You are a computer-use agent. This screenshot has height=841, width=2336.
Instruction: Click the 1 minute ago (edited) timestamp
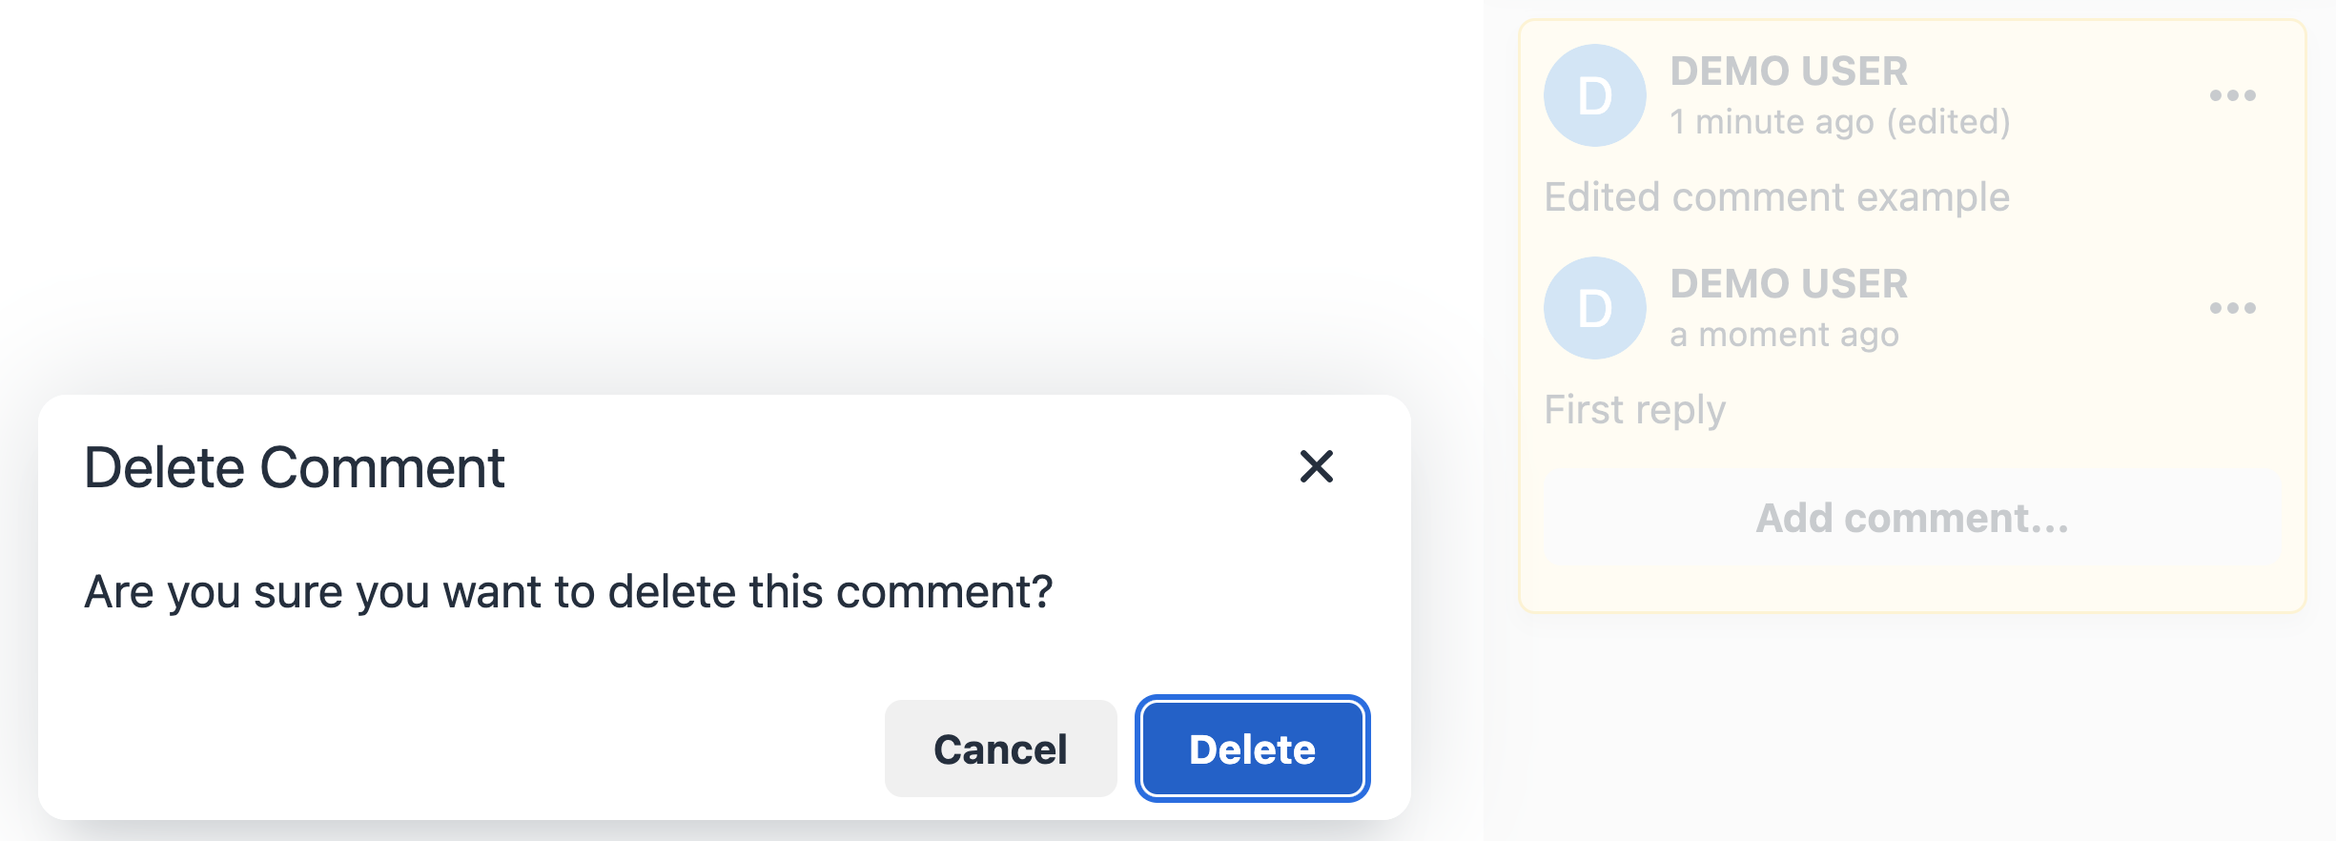coord(1842,121)
